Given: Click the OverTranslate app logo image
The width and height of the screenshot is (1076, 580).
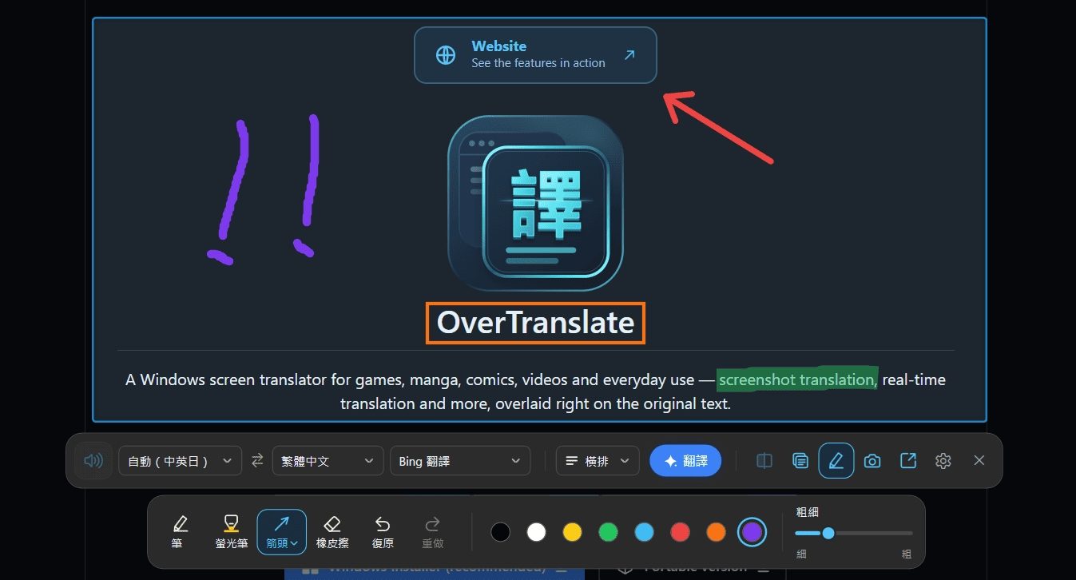Looking at the screenshot, I should coord(535,203).
